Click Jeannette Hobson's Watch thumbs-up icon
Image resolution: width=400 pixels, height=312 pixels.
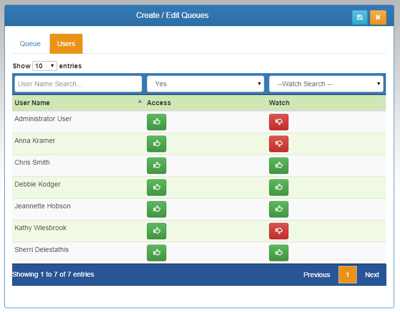click(278, 209)
